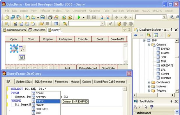Screen dimensions: 180x115
Task: Click the yellow notepad icon in second toolbar
Action: pos(119,24)
